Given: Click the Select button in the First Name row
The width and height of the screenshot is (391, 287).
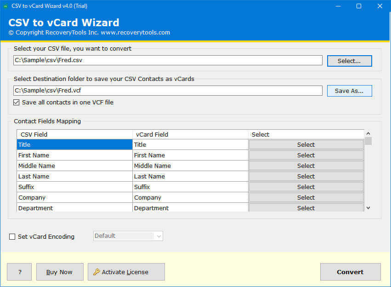Looking at the screenshot, I should tap(306, 155).
